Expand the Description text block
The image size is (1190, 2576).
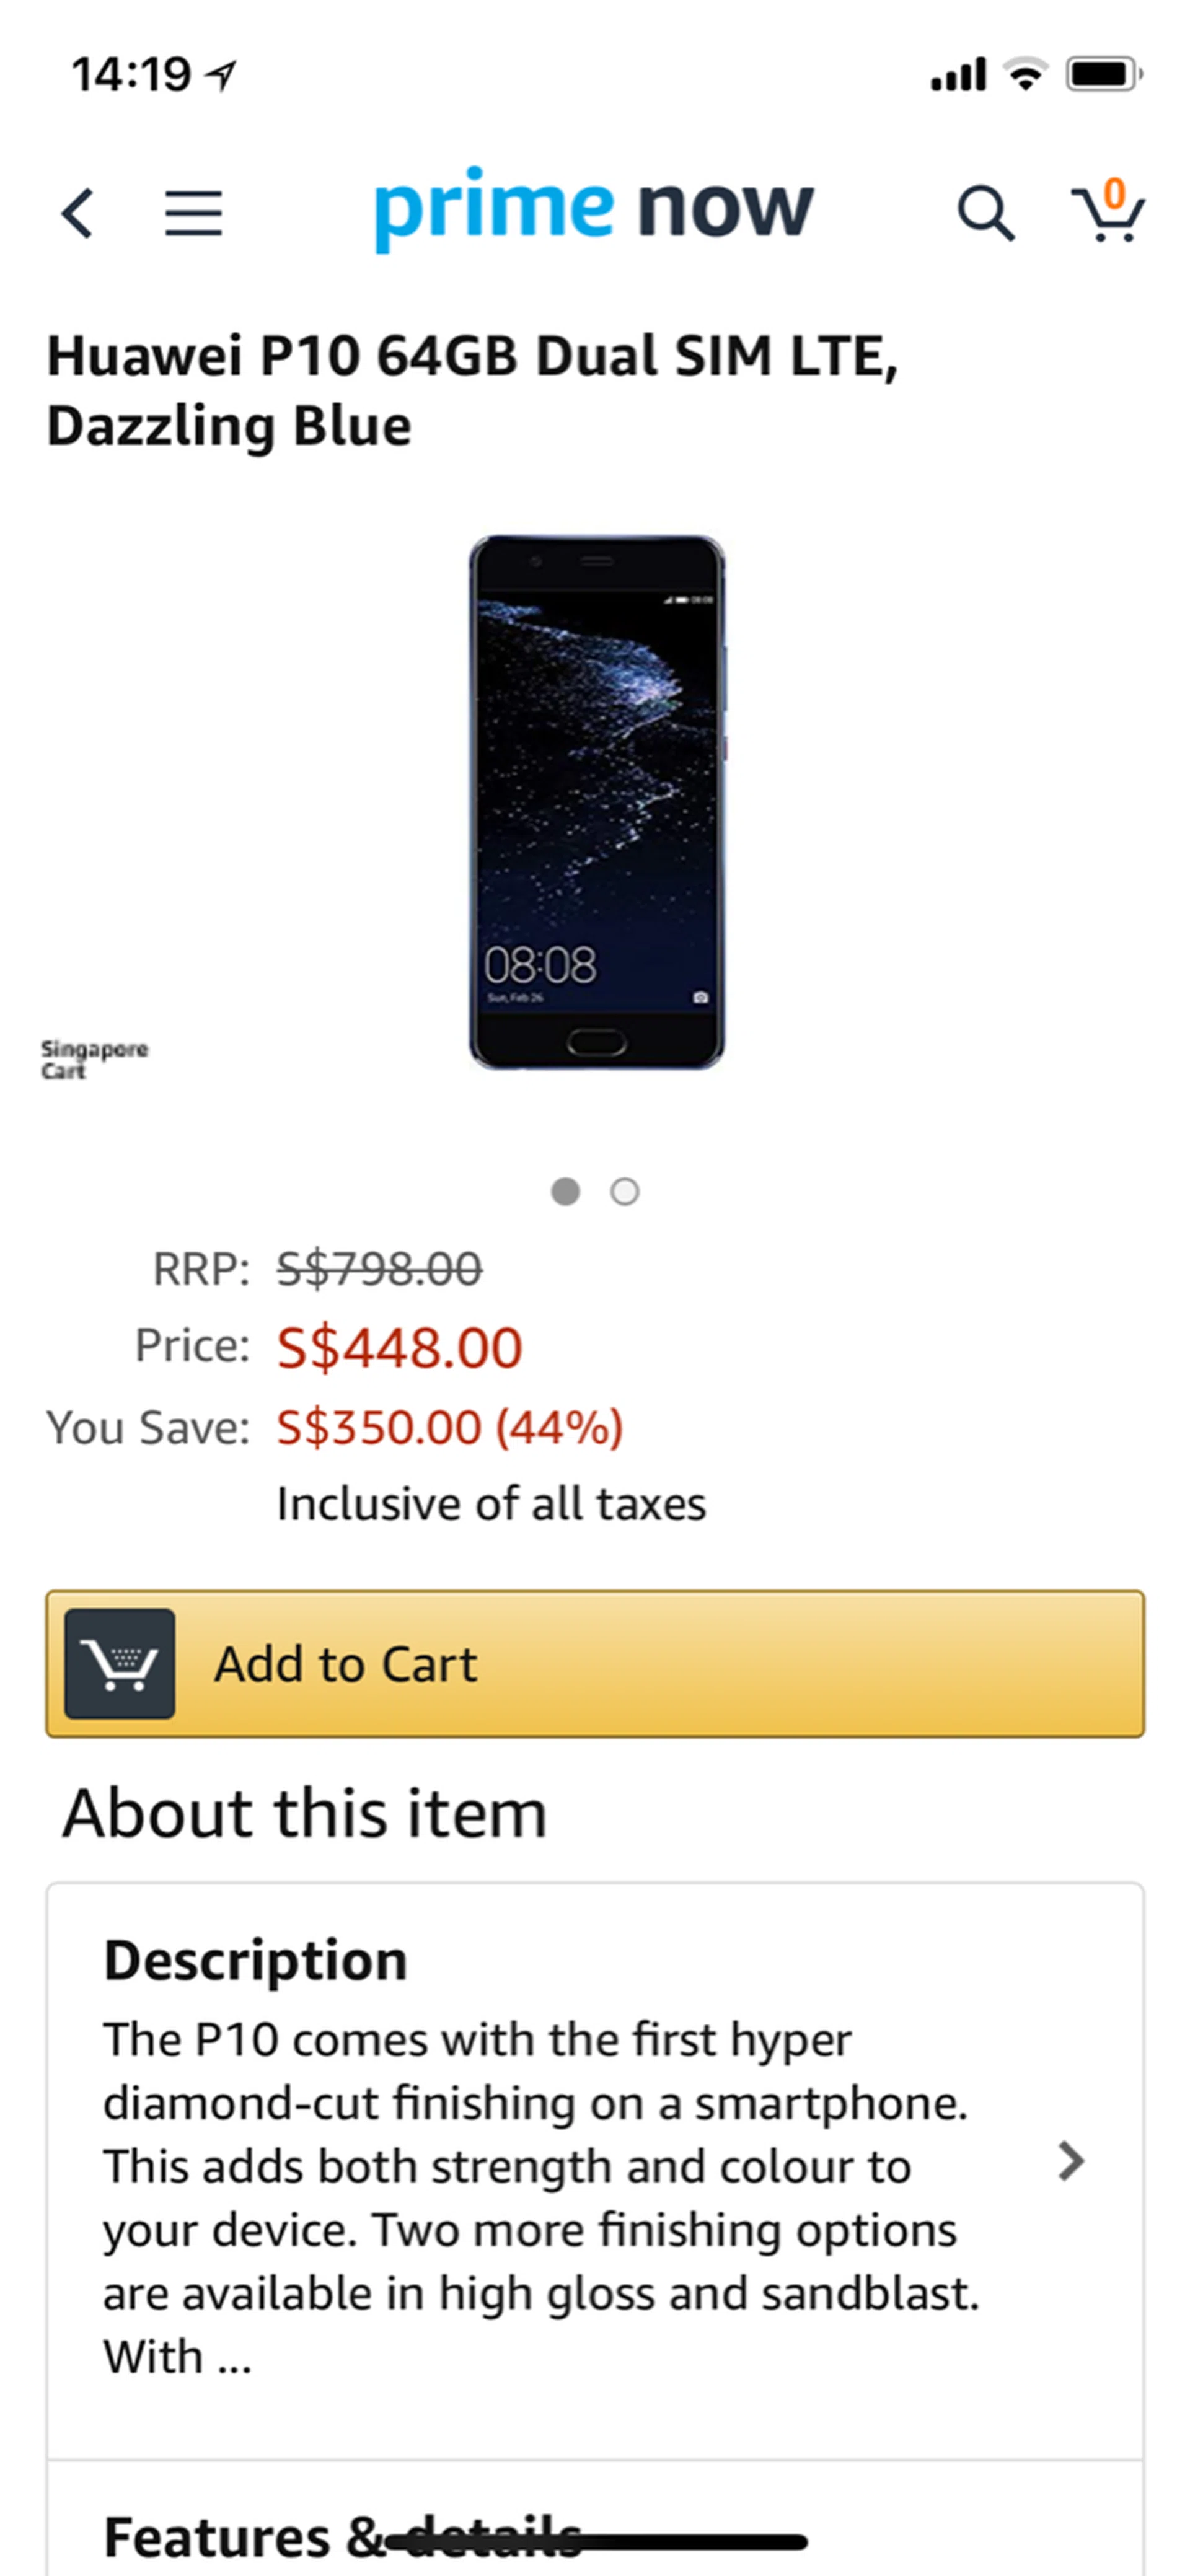(x=540, y=2195)
